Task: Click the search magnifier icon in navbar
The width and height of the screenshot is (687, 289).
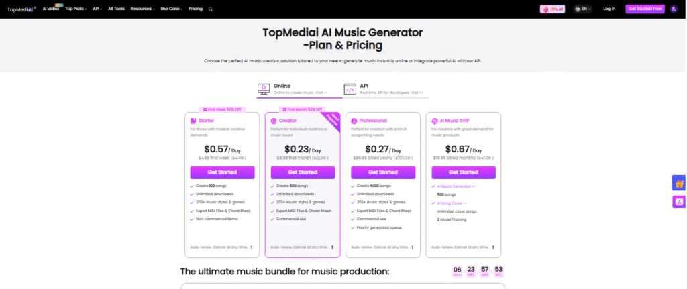Action: 211,9
